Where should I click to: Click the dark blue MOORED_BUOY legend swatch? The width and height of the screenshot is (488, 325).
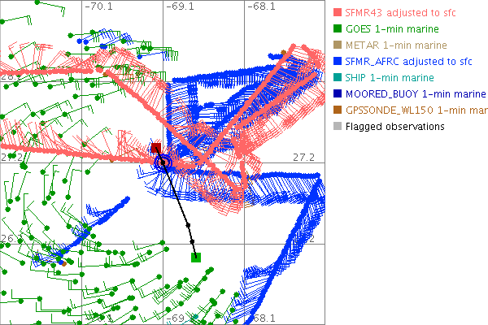click(x=337, y=93)
